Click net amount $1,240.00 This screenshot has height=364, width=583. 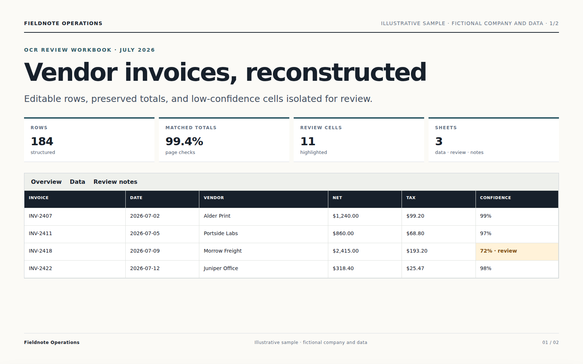365,217
